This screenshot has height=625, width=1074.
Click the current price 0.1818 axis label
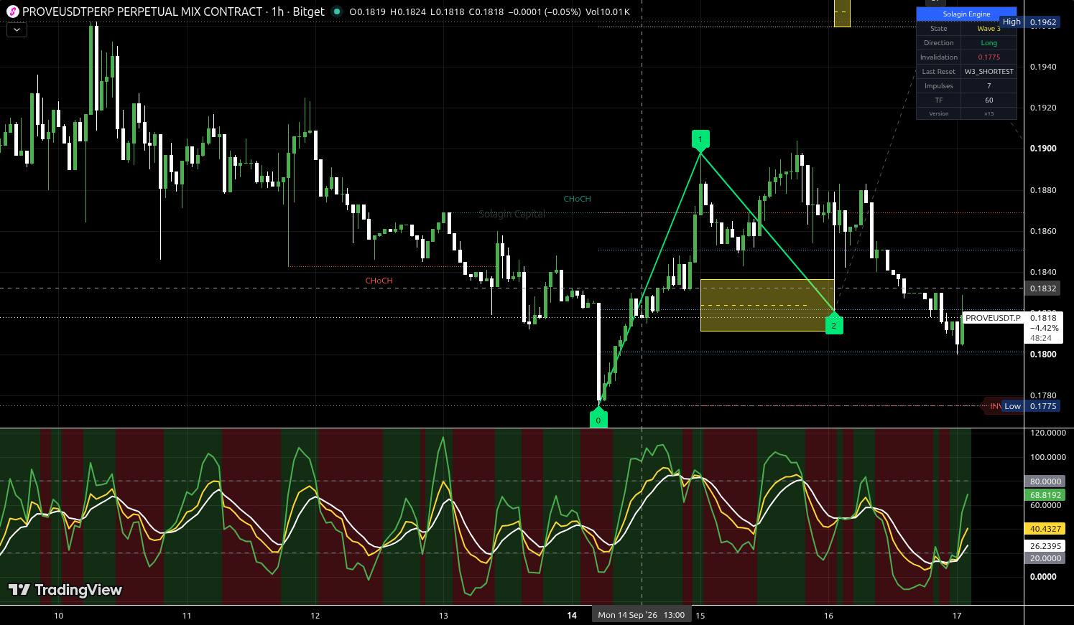point(1043,318)
